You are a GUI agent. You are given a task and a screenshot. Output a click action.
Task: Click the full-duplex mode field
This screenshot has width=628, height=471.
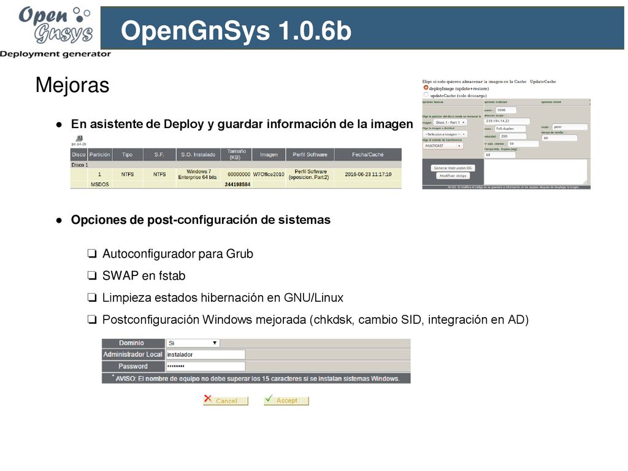(510, 129)
